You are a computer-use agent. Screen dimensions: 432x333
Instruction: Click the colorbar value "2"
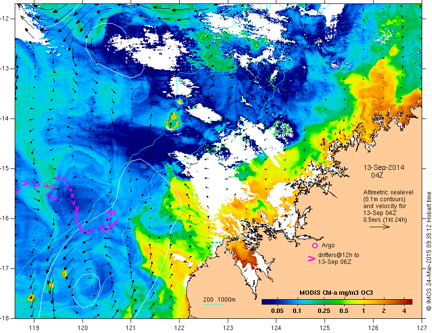[x=384, y=311]
